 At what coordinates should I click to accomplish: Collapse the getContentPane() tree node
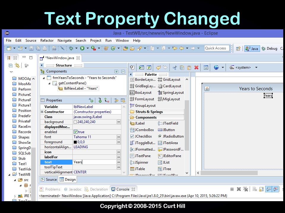(x=49, y=83)
